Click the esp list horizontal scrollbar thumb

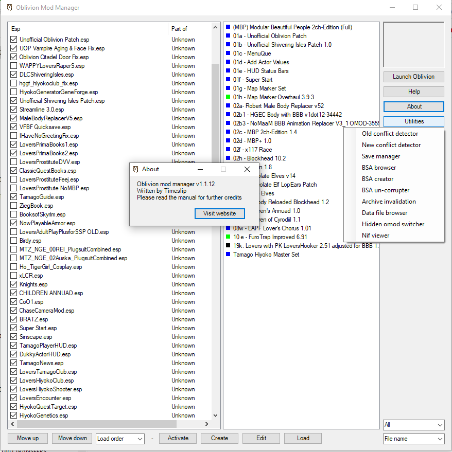(x=96, y=424)
